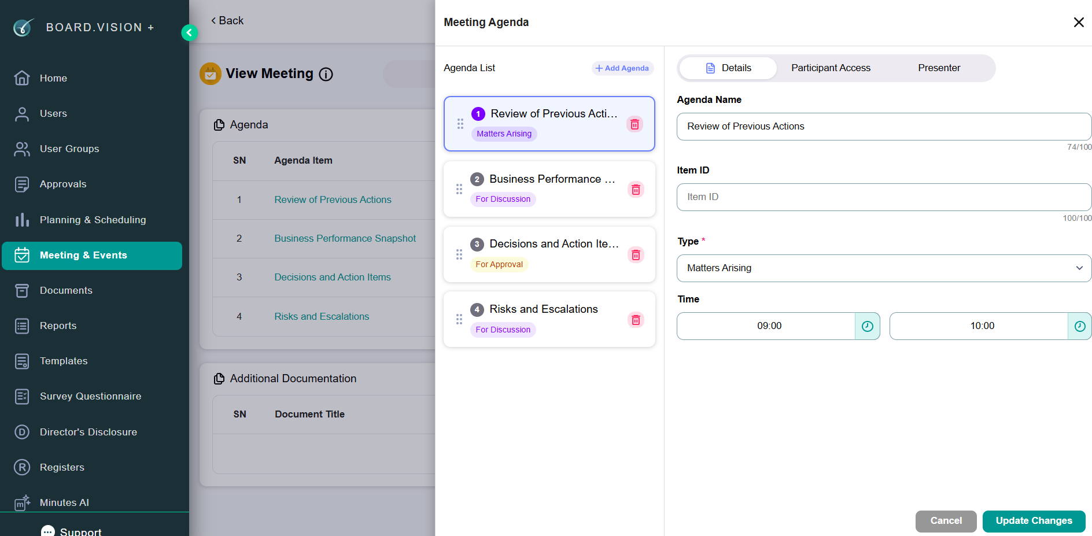Open Review of Previous Actions link in table
The height and width of the screenshot is (536, 1092).
click(333, 199)
